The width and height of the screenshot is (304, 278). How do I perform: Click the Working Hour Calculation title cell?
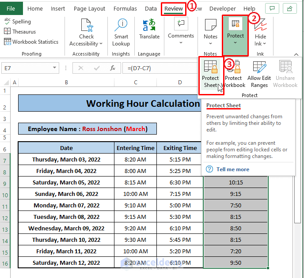coord(110,103)
